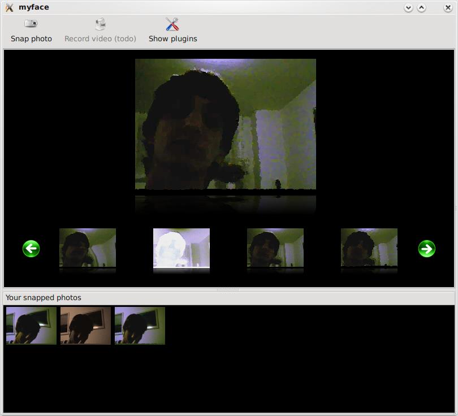Go to next effects with green right arrow
The height and width of the screenshot is (416, 458).
click(427, 249)
